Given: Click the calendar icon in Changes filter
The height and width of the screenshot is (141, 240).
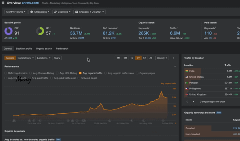Looking at the screenshot, I should coord(76,12).
